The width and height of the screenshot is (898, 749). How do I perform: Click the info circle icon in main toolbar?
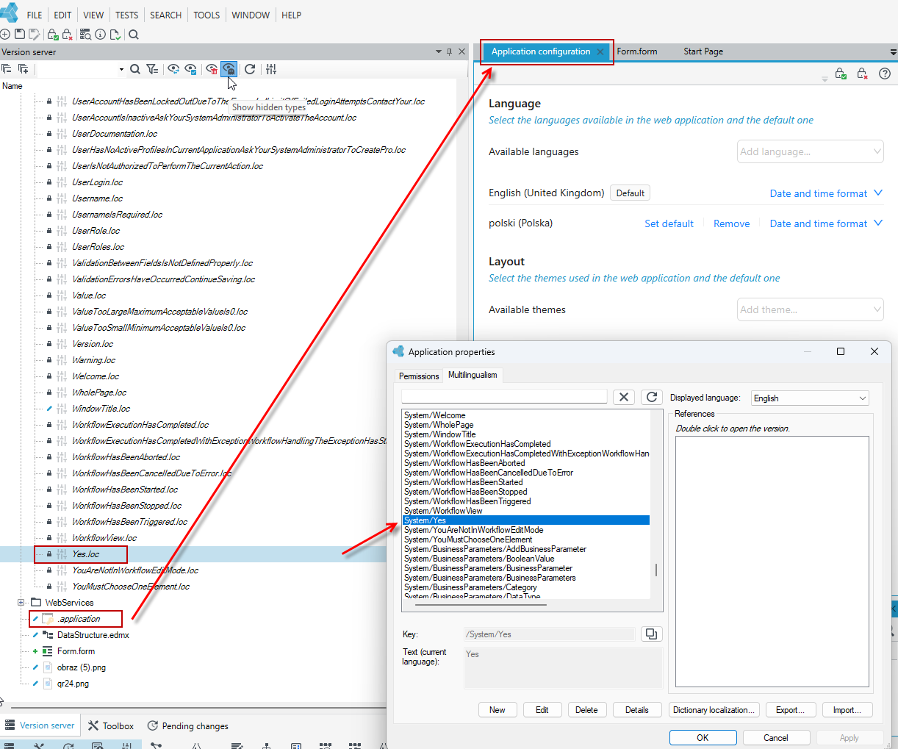coord(101,35)
